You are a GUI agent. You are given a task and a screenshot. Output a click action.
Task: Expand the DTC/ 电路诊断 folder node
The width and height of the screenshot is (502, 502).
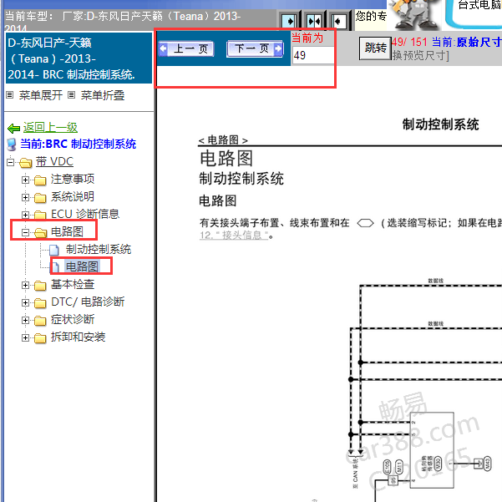(x=25, y=302)
